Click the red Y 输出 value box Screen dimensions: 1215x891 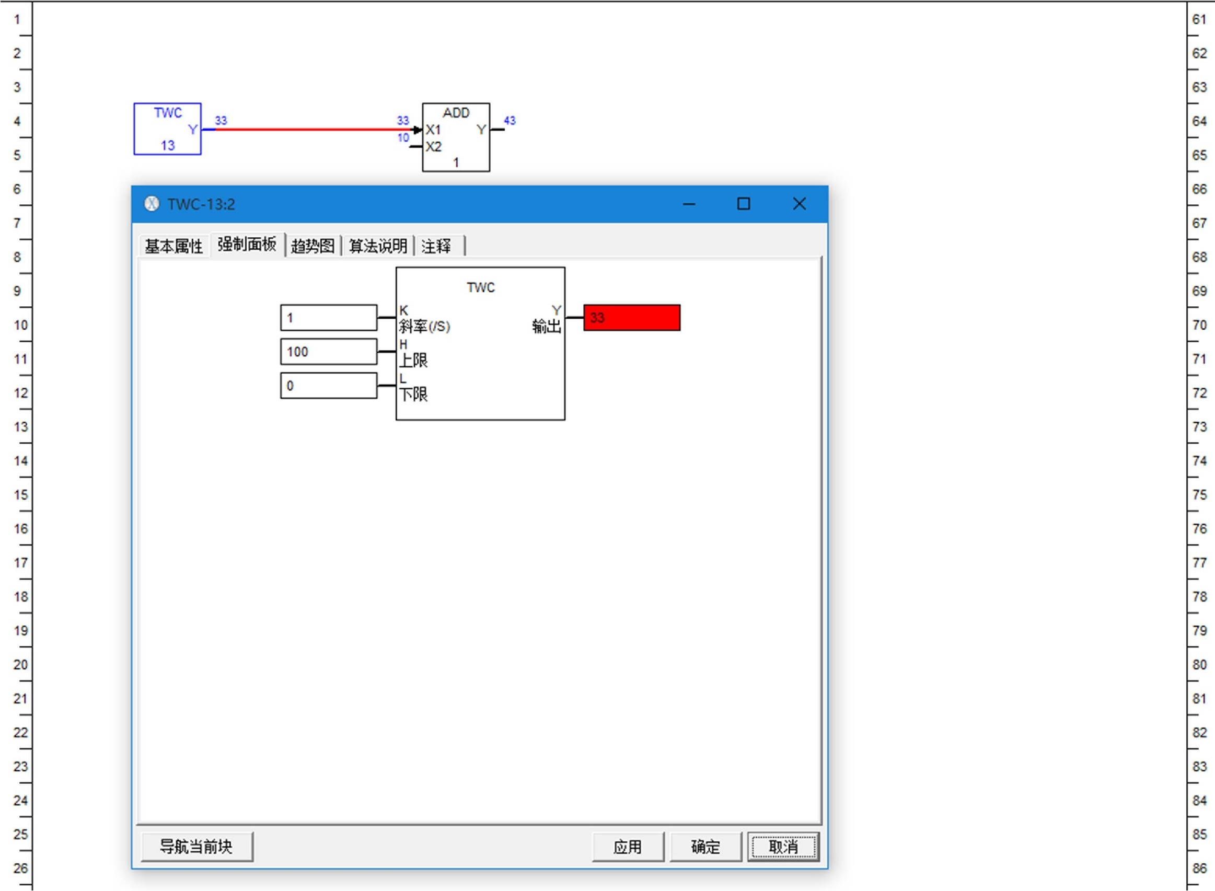(631, 318)
